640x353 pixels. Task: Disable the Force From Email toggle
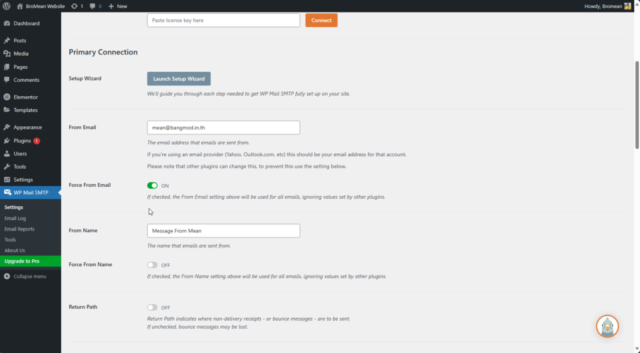click(x=152, y=186)
